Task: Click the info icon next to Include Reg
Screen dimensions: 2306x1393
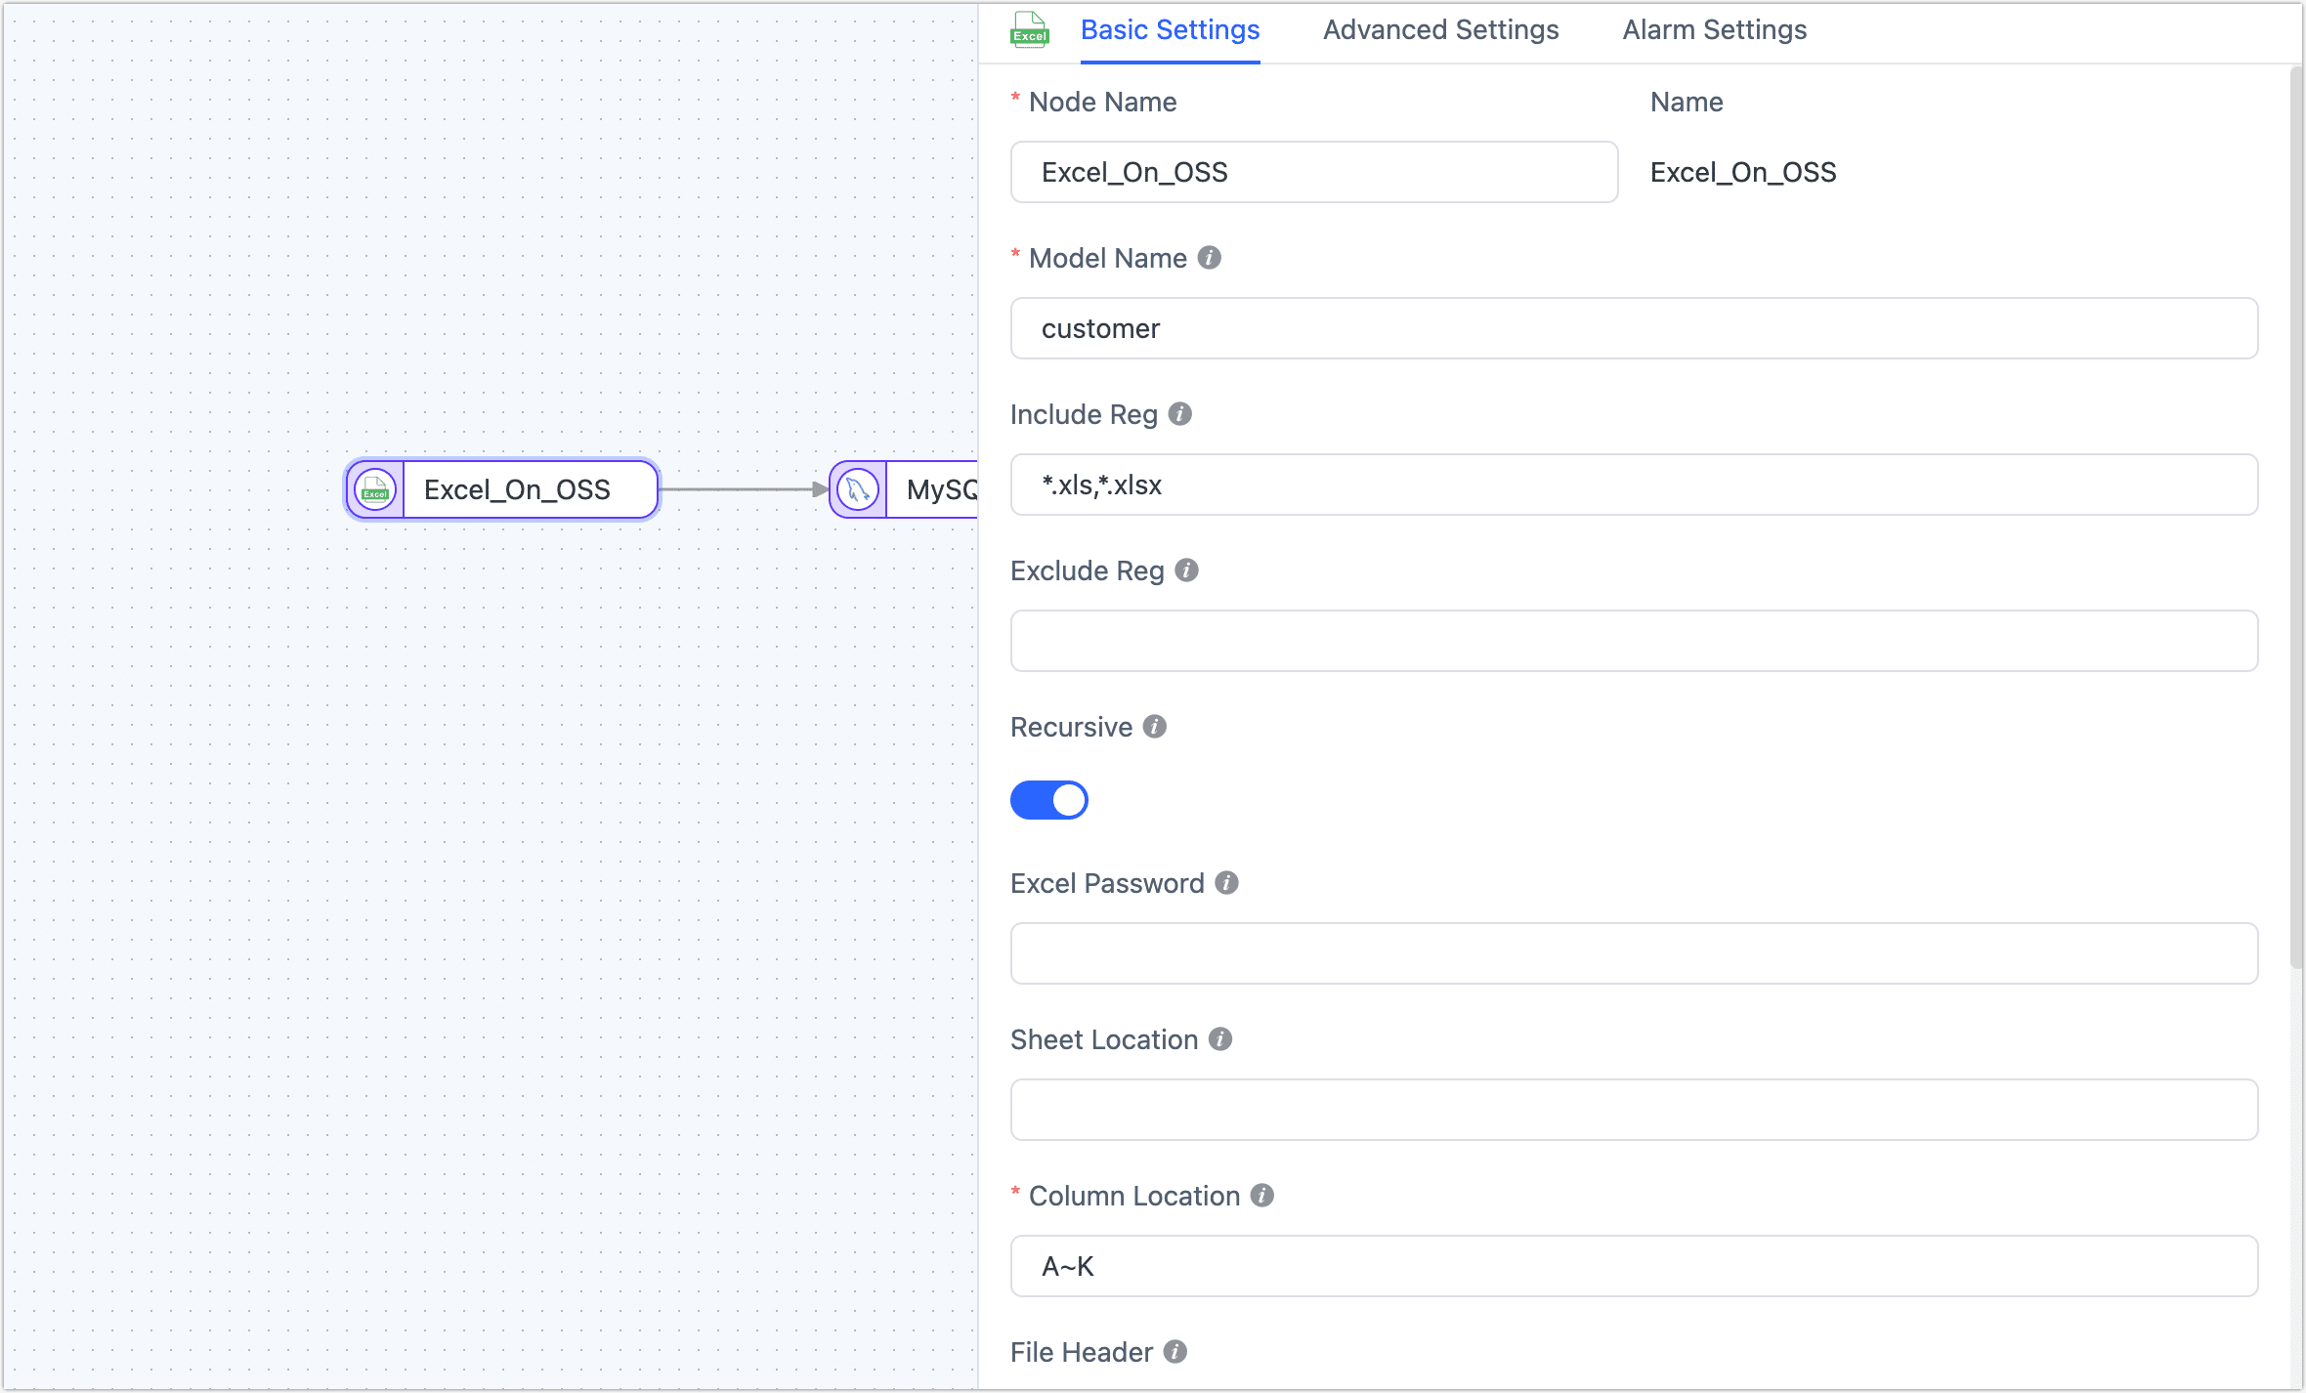Action: coord(1181,414)
